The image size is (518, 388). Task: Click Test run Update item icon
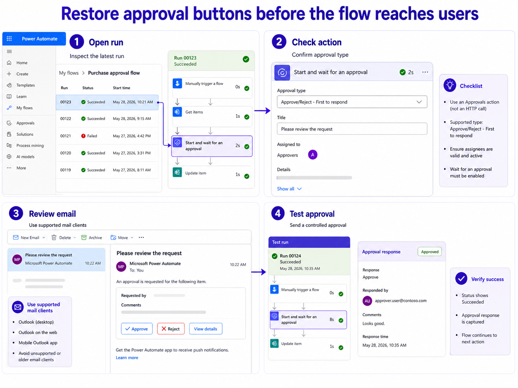[x=274, y=343]
